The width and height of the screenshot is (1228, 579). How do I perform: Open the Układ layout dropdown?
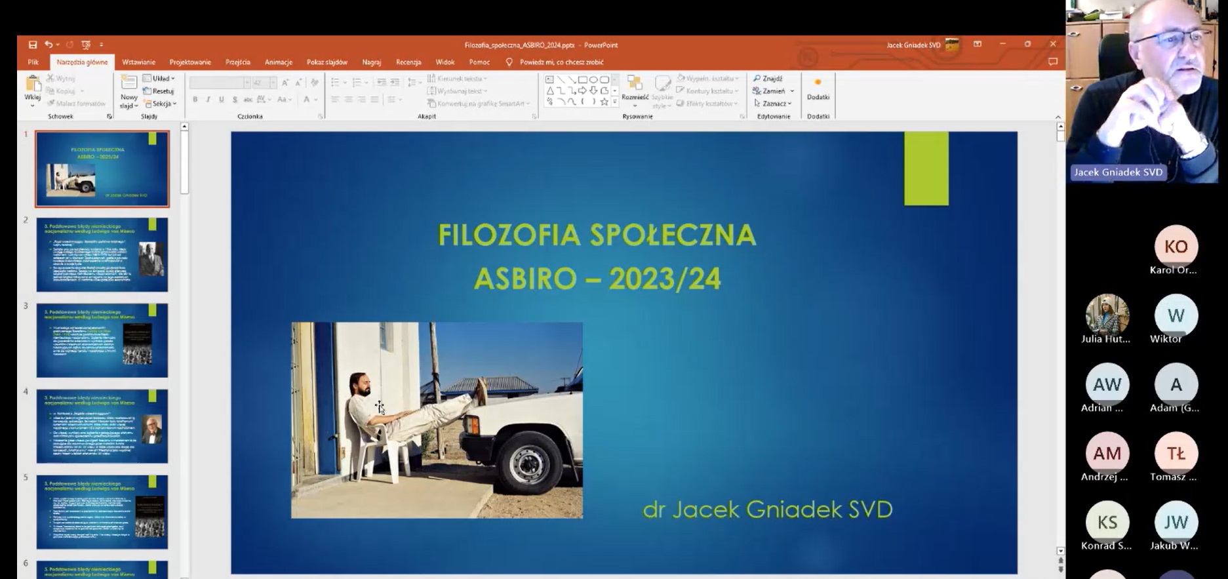point(159,79)
